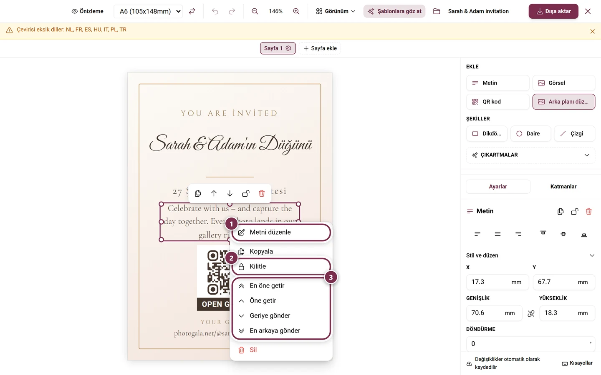Viewport: 601px width, 375px height.
Task: Click the Dışa aktar export button
Action: coord(553,11)
